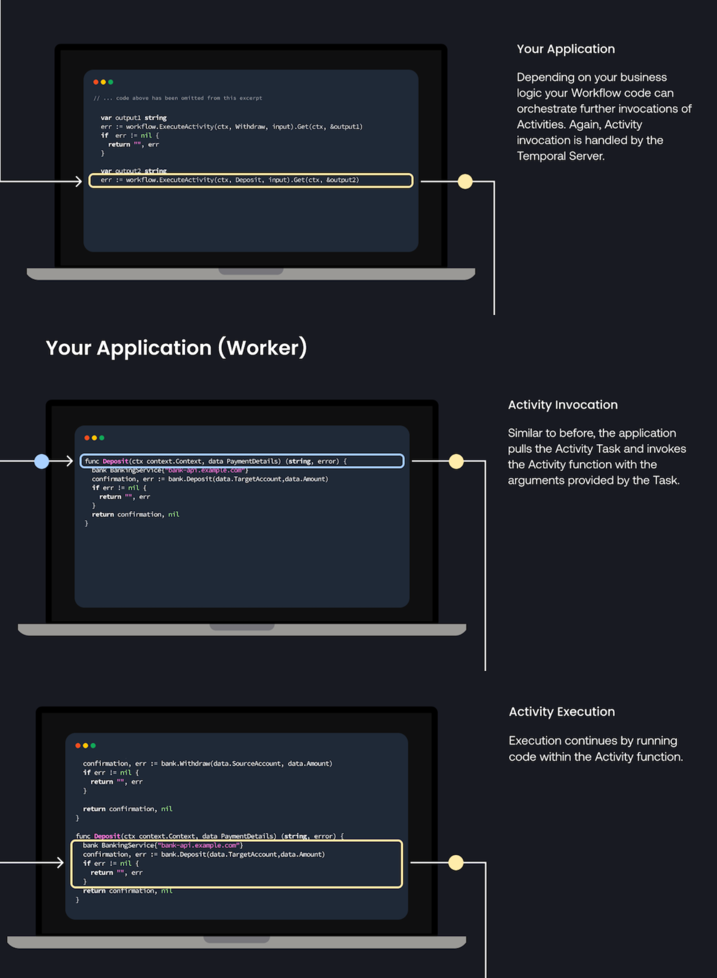
Task: Click the "Your Application (Worker)" section title
Action: [x=176, y=348]
